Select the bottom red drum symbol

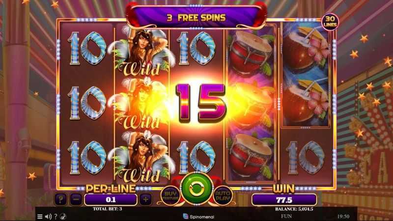[x=251, y=155]
